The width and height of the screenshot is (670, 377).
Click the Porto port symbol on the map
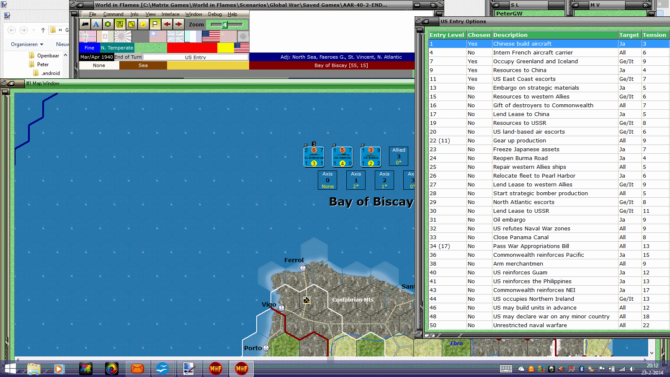click(x=265, y=348)
